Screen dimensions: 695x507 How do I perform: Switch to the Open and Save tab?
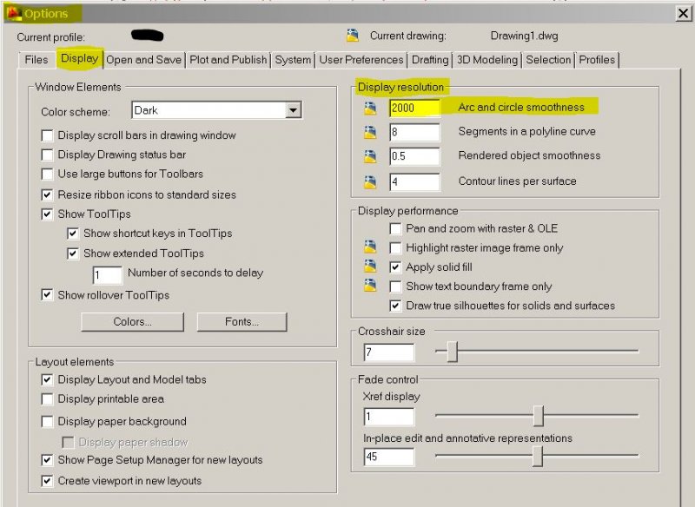tap(145, 60)
